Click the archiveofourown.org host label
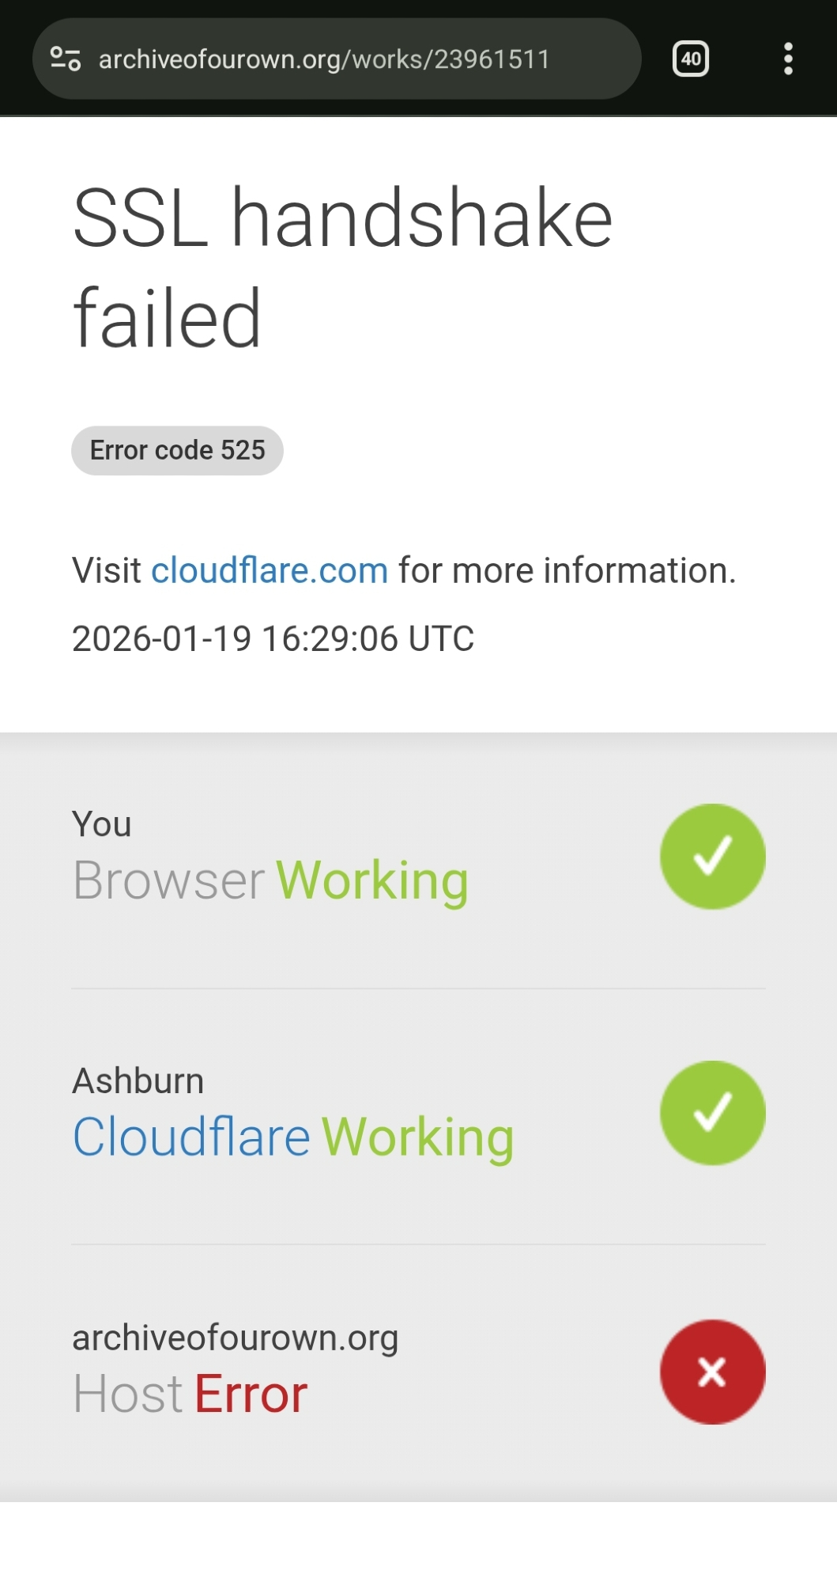Viewport: 837px width, 1582px height. [x=235, y=1338]
